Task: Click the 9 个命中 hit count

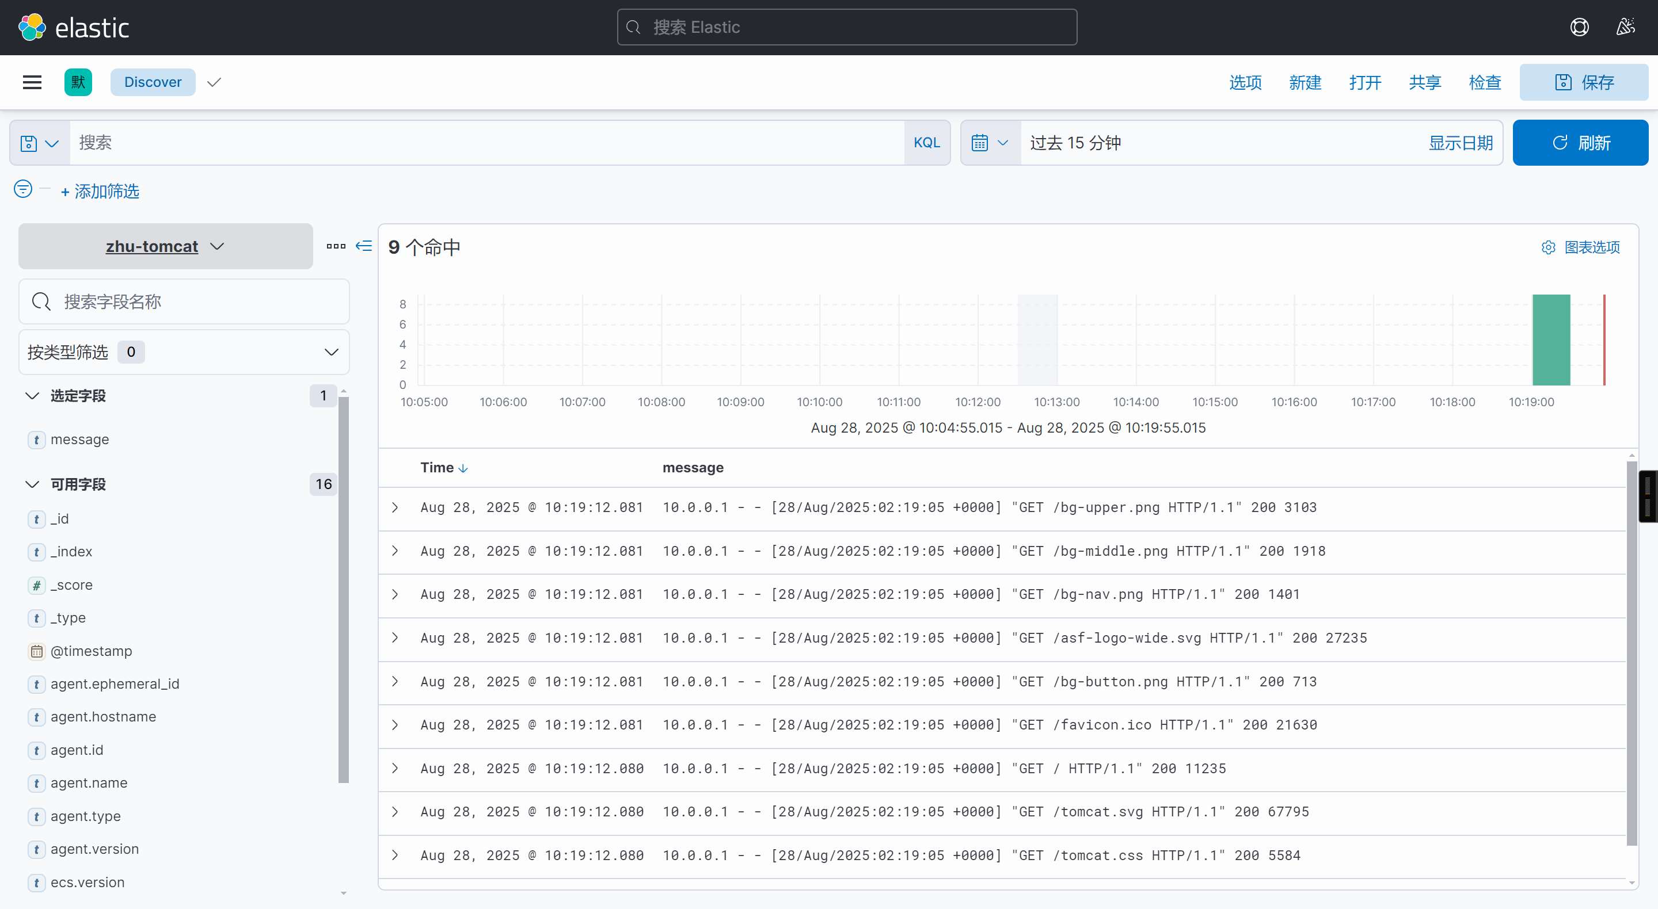Action: 424,247
